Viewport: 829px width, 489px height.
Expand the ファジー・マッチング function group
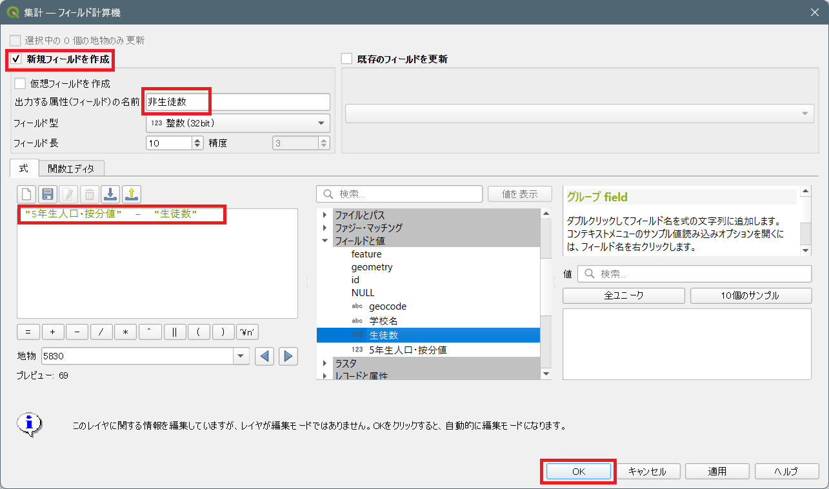coord(325,228)
